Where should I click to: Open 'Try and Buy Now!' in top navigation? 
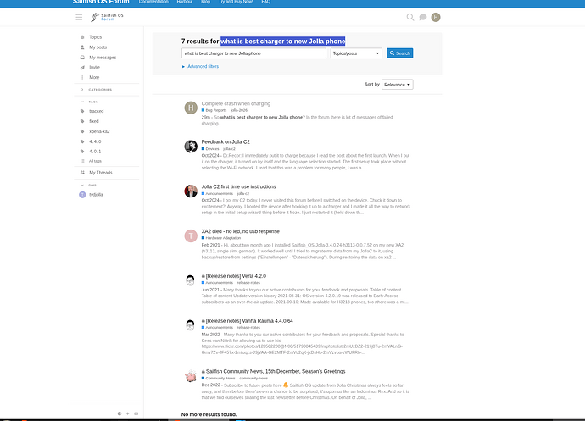[x=236, y=2]
